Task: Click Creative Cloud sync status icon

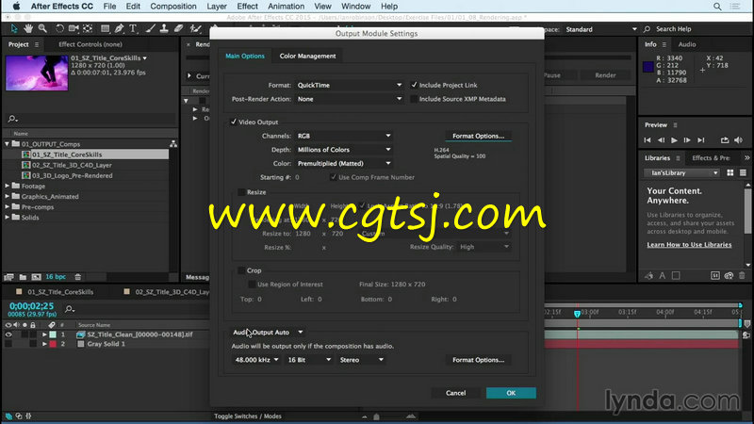Action: click(729, 275)
